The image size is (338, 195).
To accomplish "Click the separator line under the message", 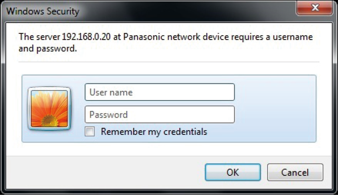I will pos(169,62).
